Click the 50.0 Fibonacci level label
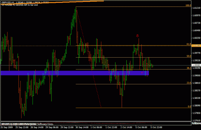The image size is (201, 130). pos(189,56)
